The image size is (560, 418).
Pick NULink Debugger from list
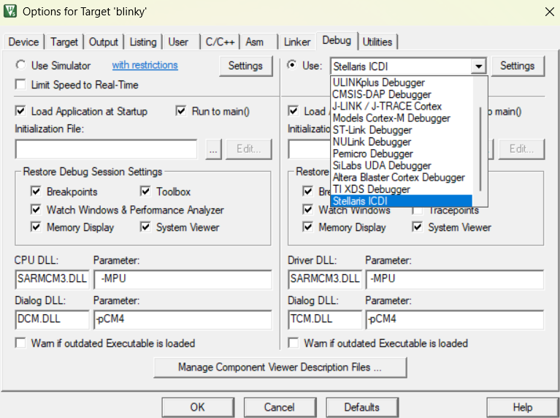click(x=402, y=142)
